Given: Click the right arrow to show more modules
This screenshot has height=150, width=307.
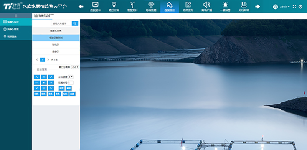Looking at the screenshot, I should [x=257, y=7].
